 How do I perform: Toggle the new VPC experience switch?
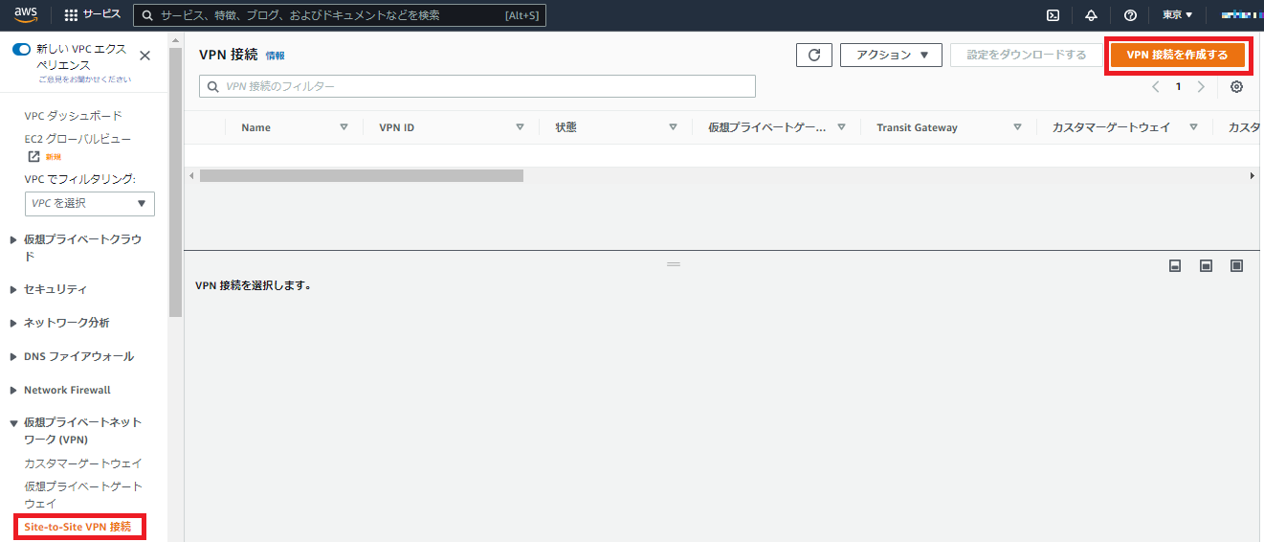coord(21,49)
